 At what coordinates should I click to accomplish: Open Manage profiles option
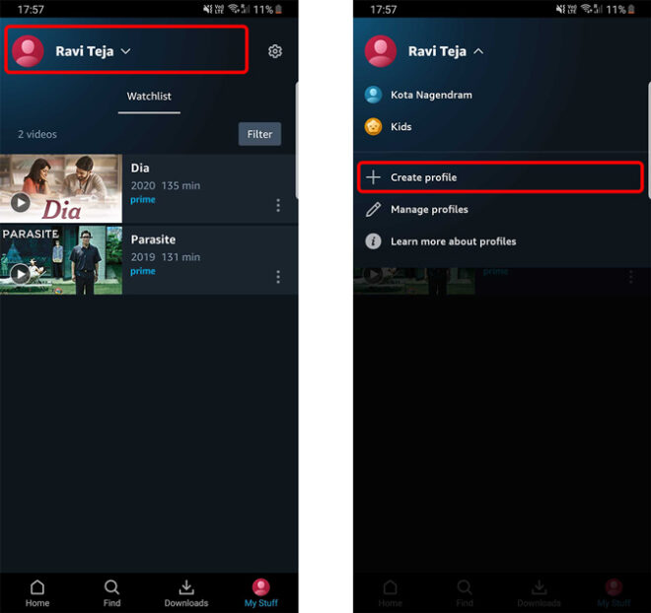pyautogui.click(x=429, y=210)
